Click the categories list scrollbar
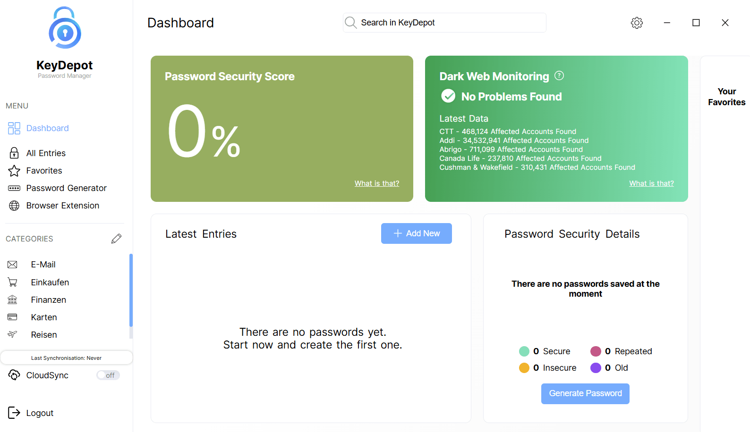 131,291
